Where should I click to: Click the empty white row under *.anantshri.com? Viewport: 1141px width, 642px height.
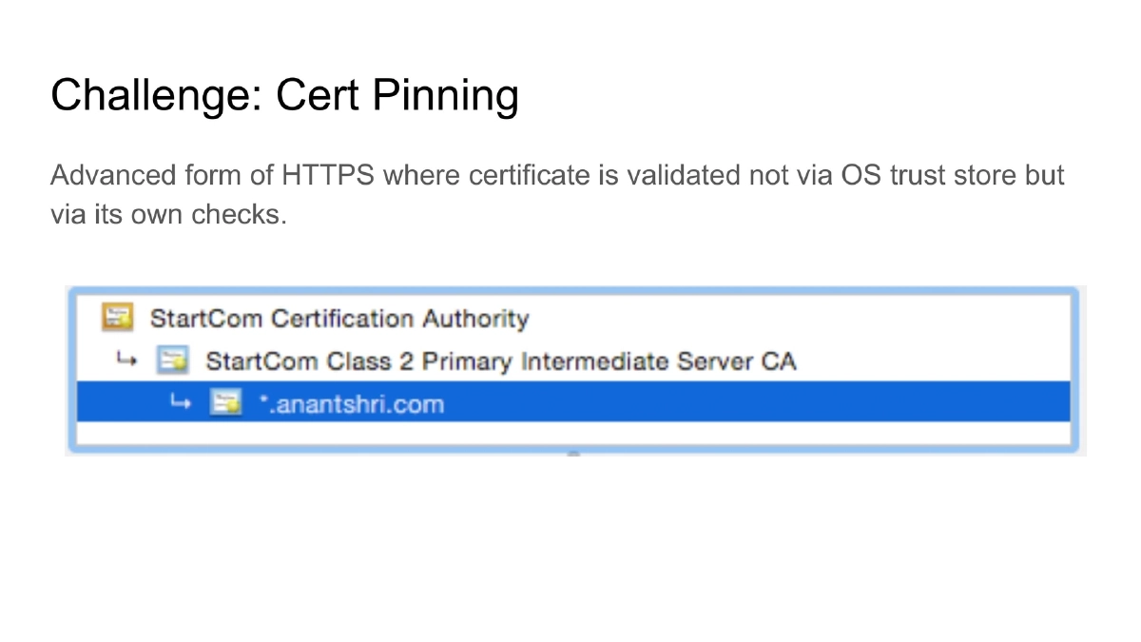570,434
